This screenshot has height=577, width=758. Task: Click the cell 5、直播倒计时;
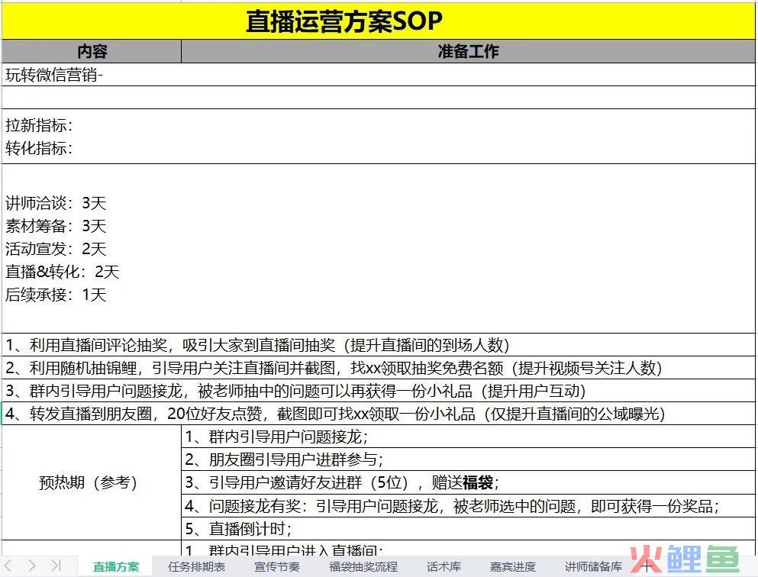(468, 529)
